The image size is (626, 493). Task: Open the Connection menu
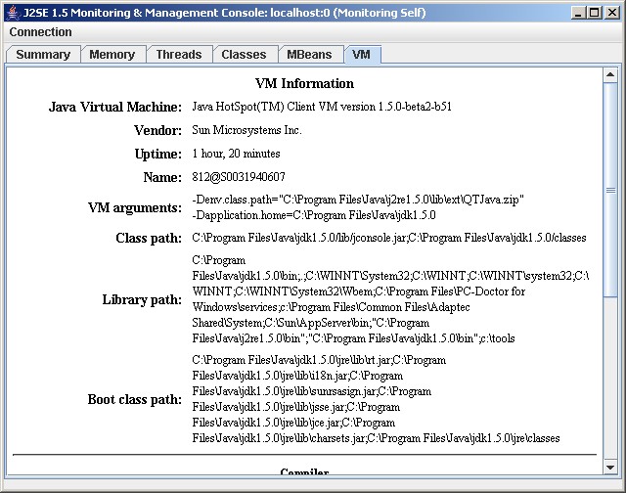point(40,32)
